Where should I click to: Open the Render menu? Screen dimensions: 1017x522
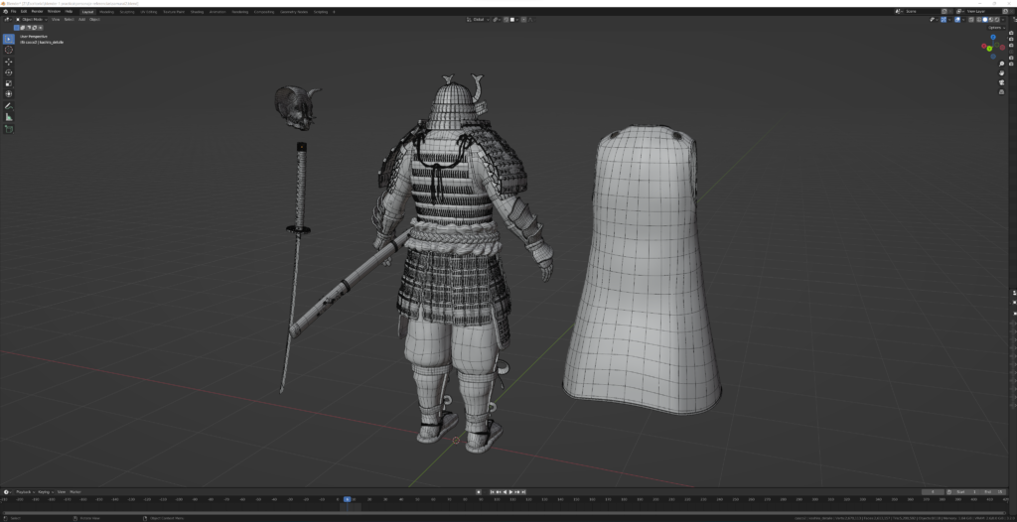pos(37,12)
